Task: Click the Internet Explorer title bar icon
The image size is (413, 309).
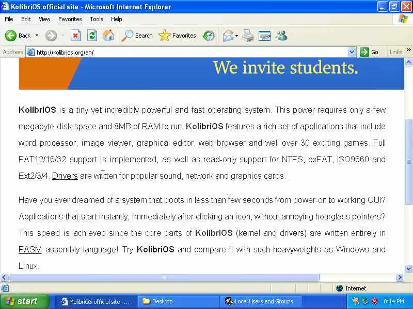Action: coord(5,6)
